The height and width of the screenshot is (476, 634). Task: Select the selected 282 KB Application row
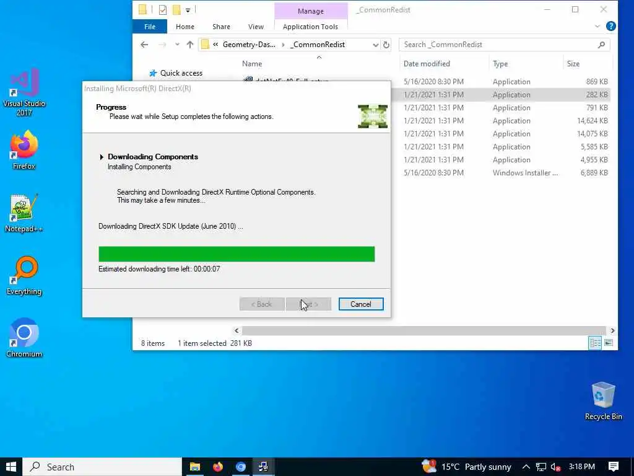click(x=502, y=94)
